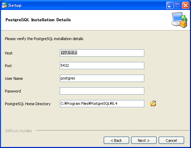This screenshot has width=191, height=148.
Task: Proceed with the Next button
Action: [144, 140]
